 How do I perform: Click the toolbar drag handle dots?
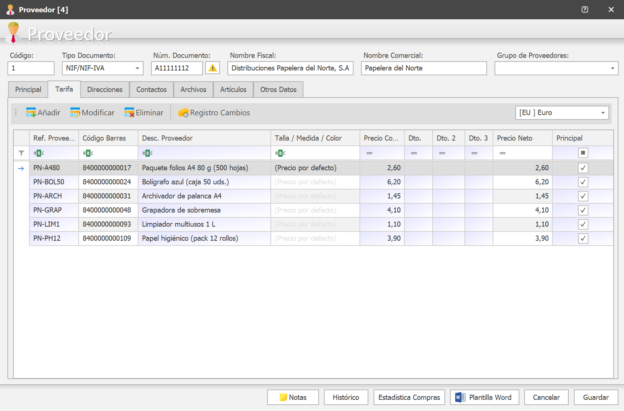point(16,112)
